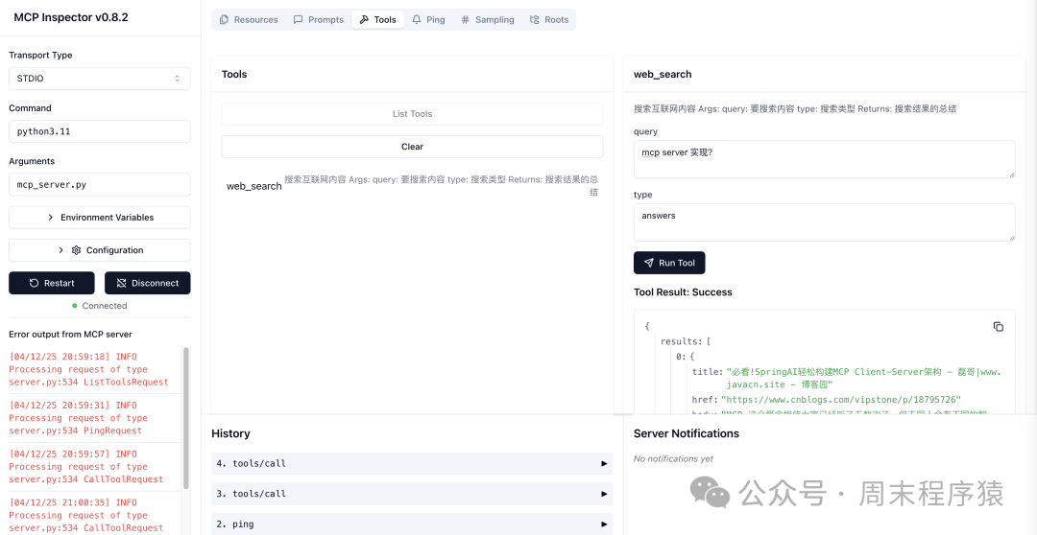Expand the Configuration section
Viewport: 1037px width, 535px height.
[x=99, y=250]
